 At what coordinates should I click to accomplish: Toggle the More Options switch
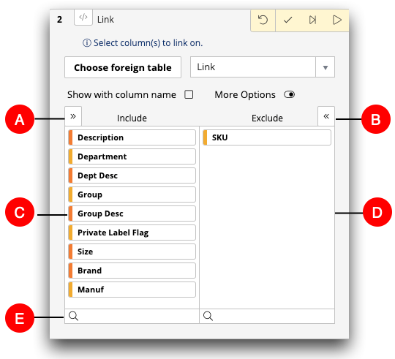pyautogui.click(x=289, y=94)
